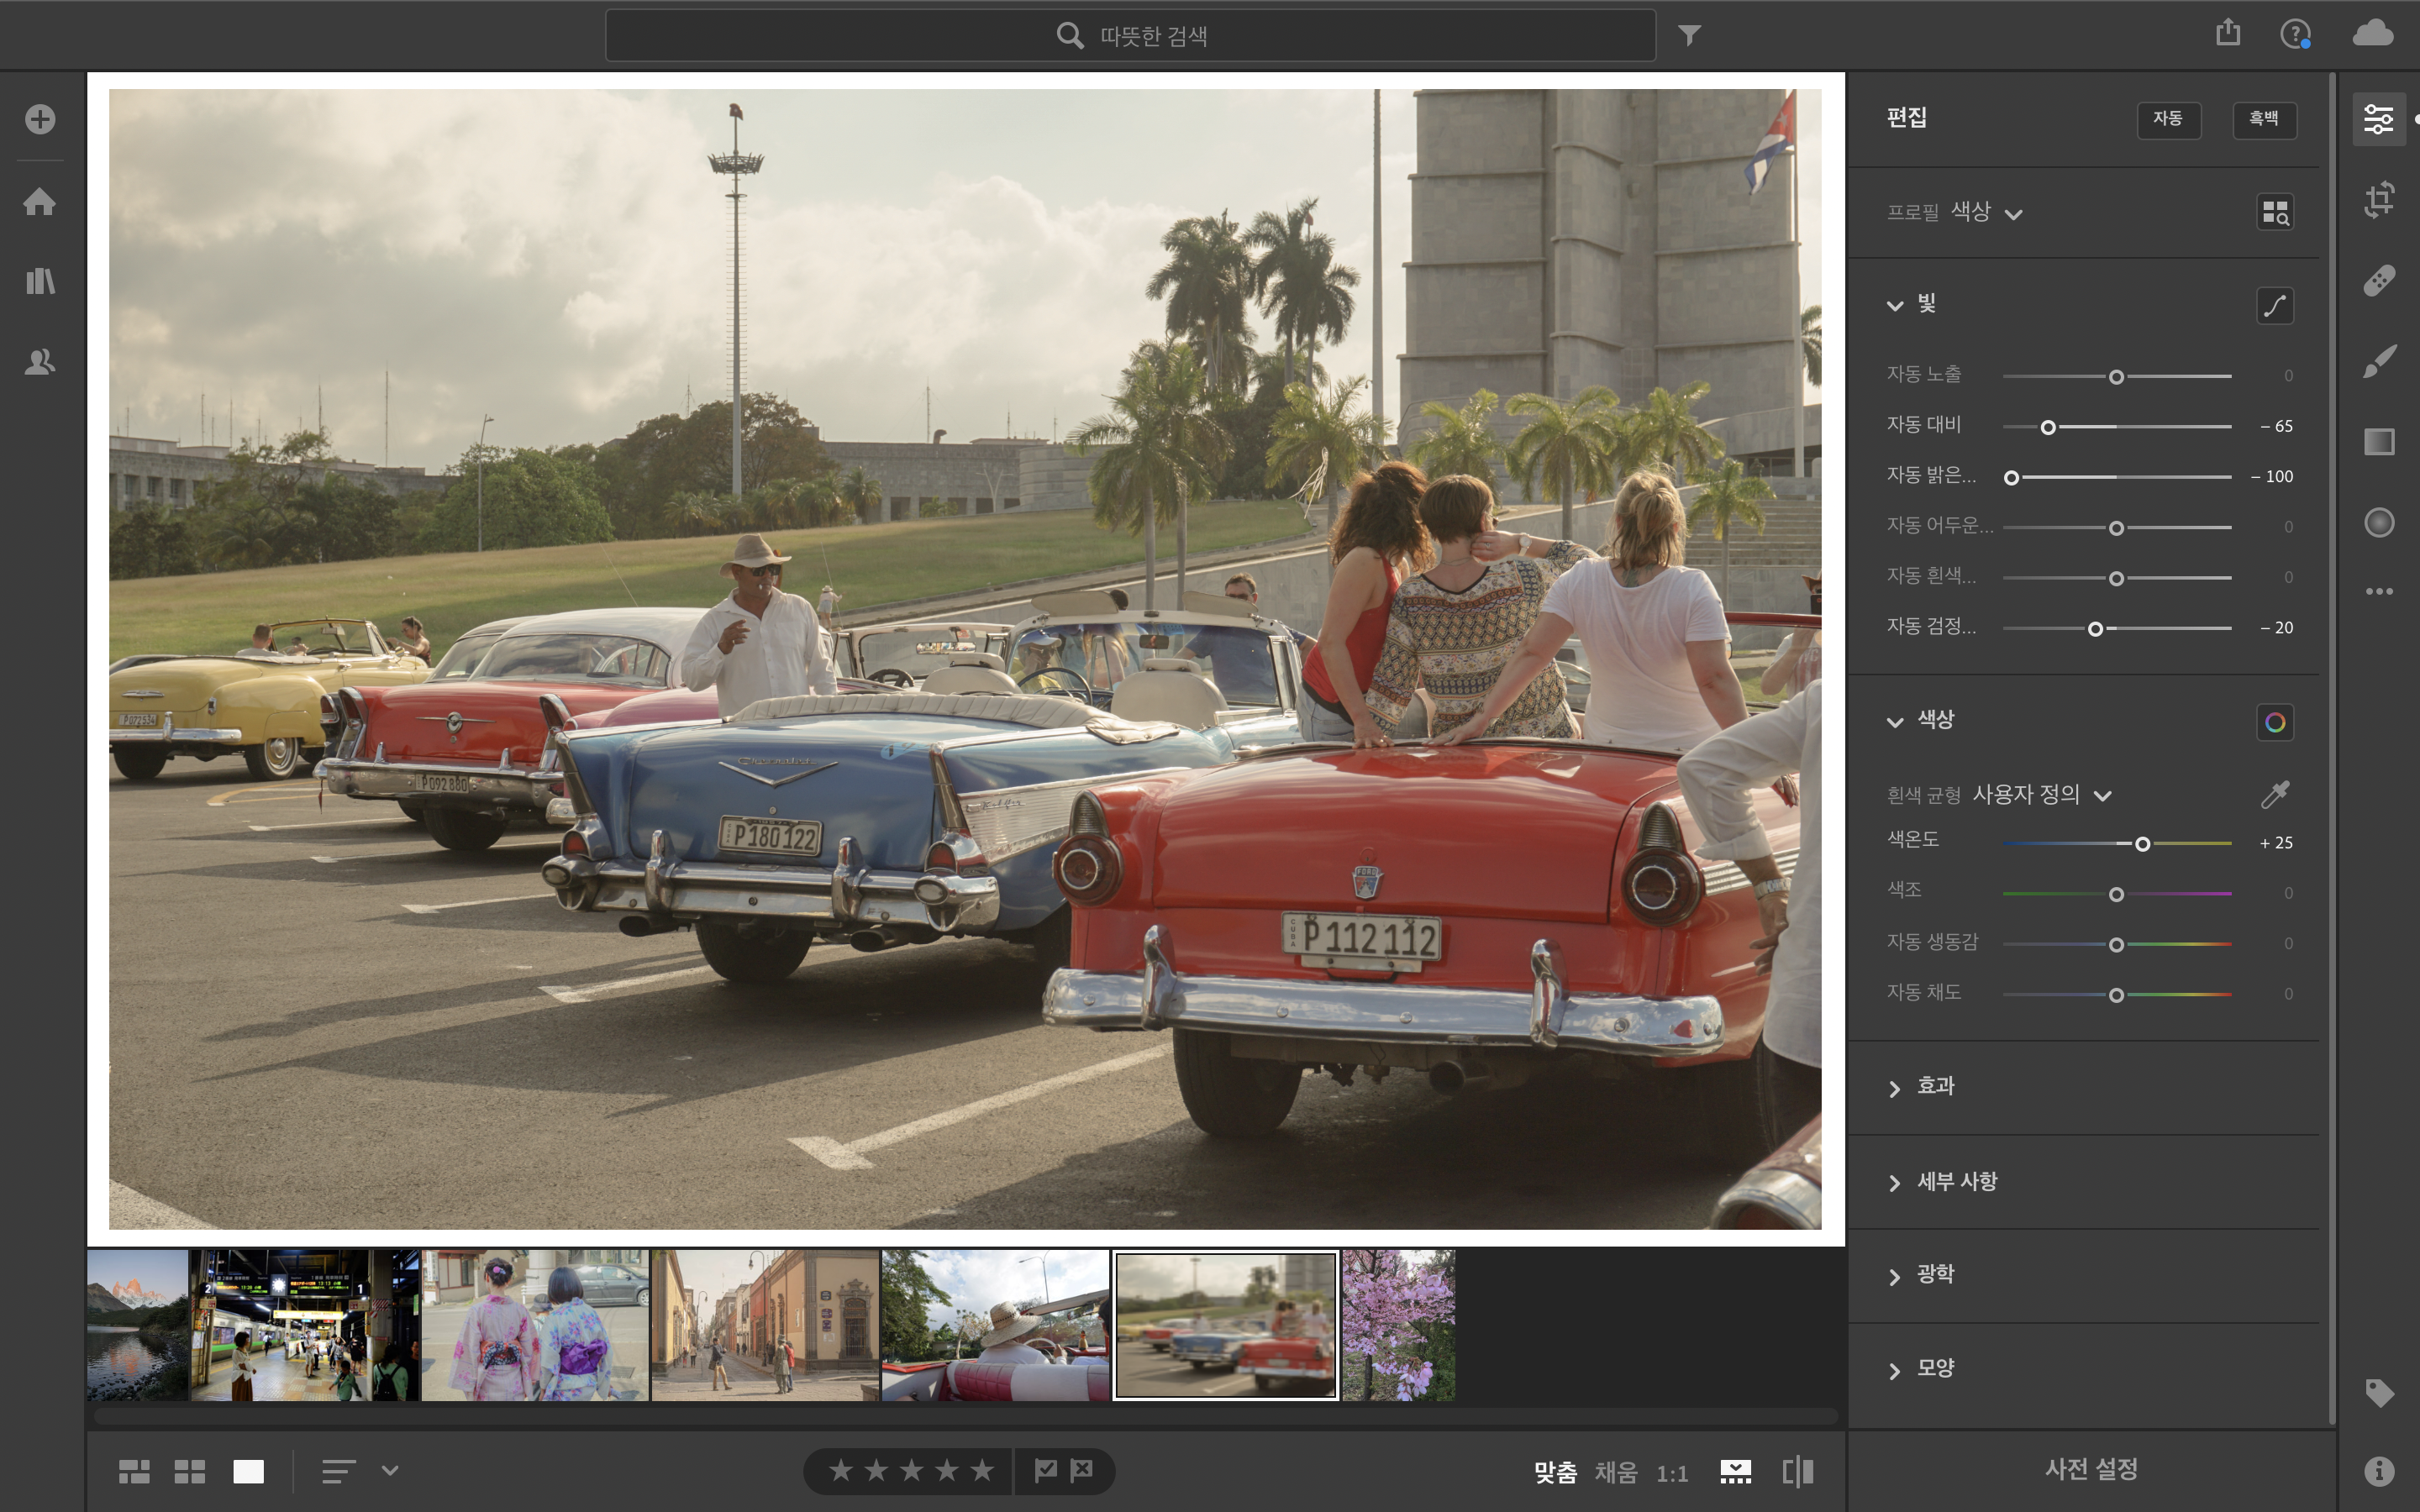Image resolution: width=2420 pixels, height=1512 pixels.
Task: Select the Brush adjustment tool
Action: coord(2379,361)
